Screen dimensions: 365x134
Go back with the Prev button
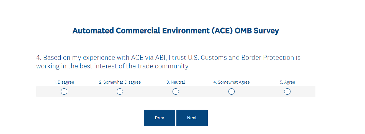159,118
